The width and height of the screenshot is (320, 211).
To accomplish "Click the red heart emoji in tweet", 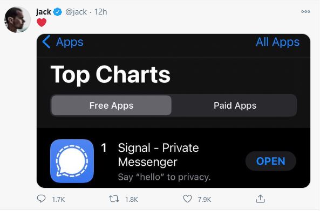I will pos(42,23).
